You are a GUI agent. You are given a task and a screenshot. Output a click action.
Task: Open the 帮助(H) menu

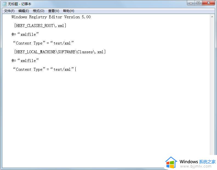[68, 11]
